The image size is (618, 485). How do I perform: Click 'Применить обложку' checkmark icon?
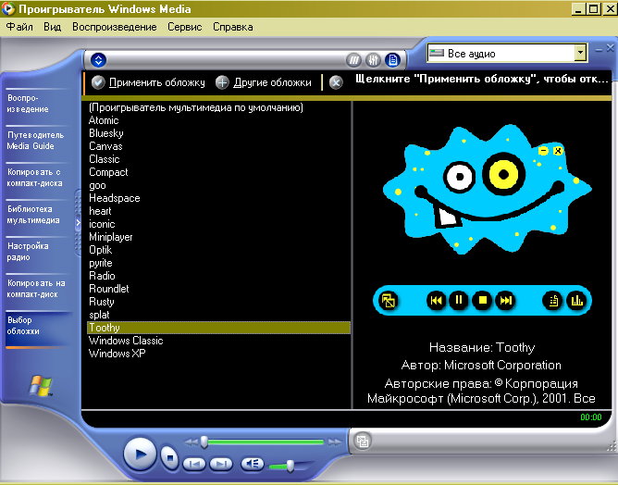click(98, 82)
